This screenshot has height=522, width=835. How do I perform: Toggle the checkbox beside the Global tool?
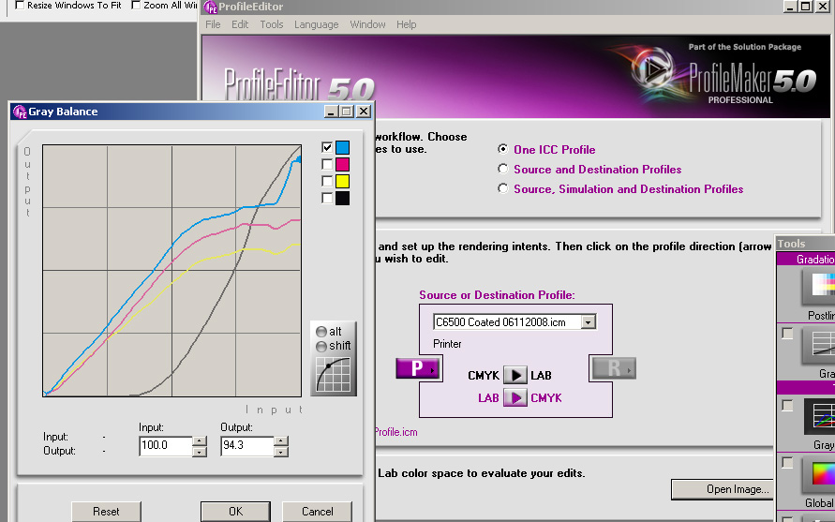(x=787, y=463)
